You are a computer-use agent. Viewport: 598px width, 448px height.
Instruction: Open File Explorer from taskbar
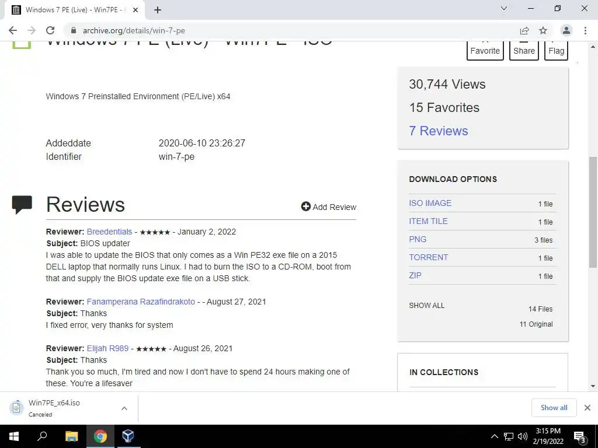point(71,436)
